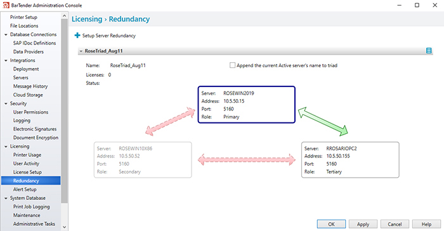Viewport: 444px width, 231px height.
Task: Maximize the Administration Console window
Action: pos(417,5)
